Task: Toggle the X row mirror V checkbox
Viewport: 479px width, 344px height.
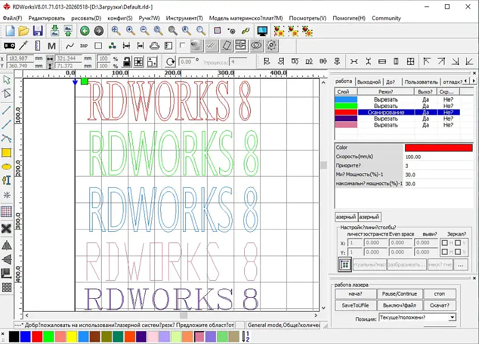Action: click(x=458, y=242)
